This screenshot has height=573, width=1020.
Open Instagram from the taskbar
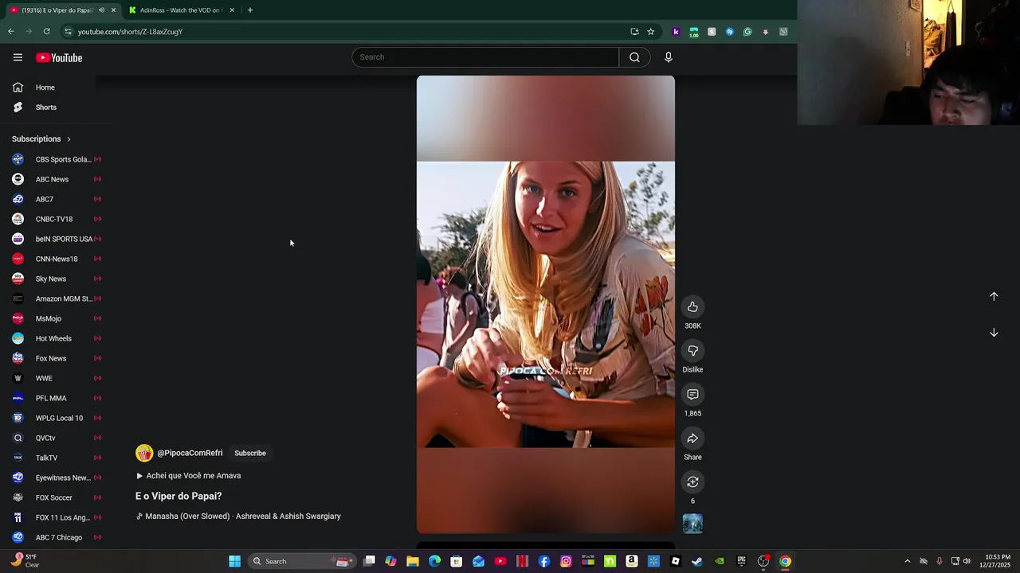[x=566, y=561]
